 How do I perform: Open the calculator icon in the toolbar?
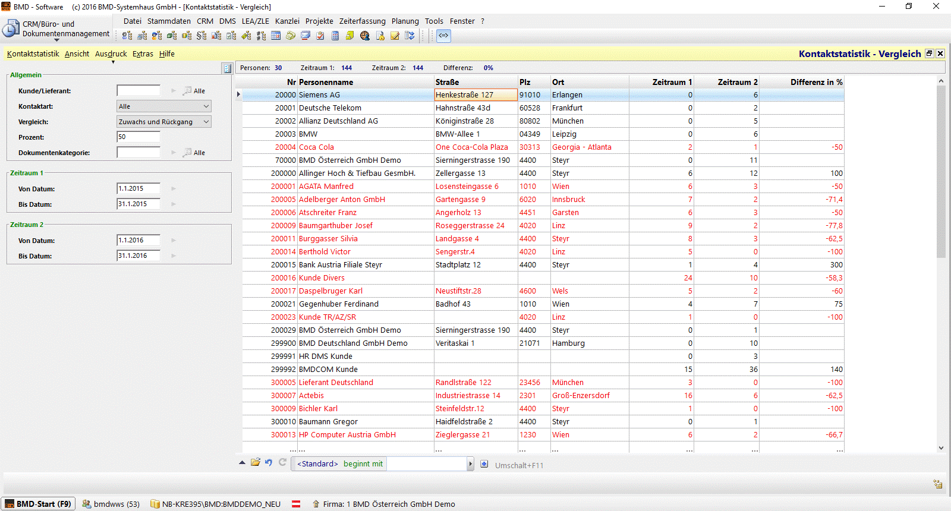point(335,36)
